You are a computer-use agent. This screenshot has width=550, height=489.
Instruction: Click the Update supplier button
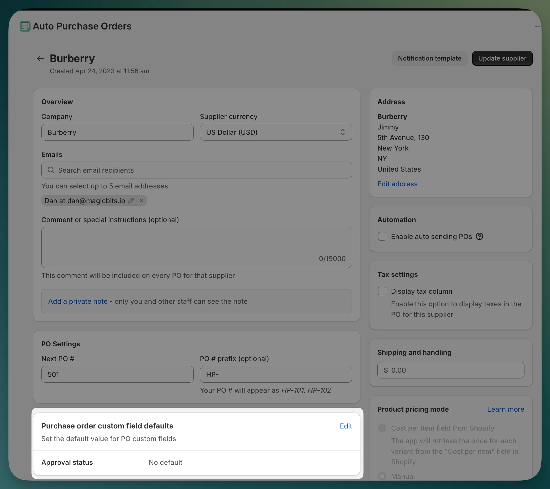click(502, 58)
